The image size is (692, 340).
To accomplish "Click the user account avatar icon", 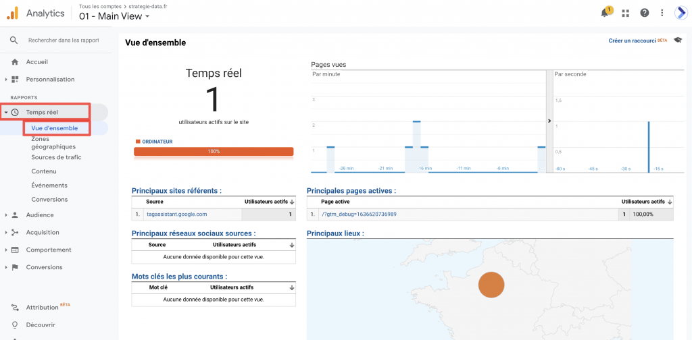I will 681,13.
